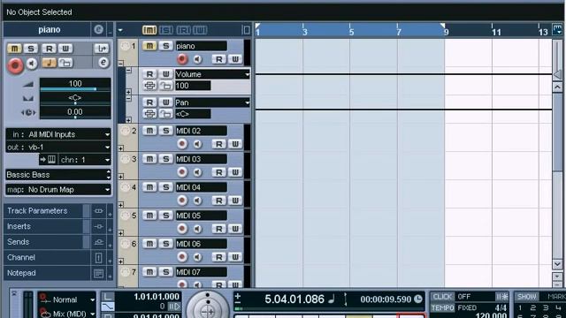The height and width of the screenshot is (318, 566).
Task: Click the Sends section state icon
Action: pos(98,242)
